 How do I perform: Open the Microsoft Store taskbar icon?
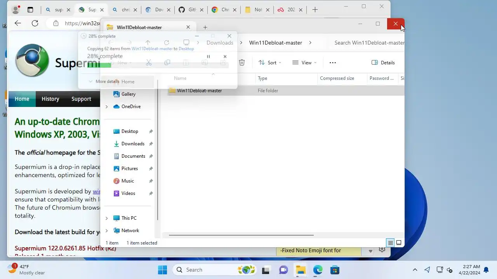tap(335, 270)
